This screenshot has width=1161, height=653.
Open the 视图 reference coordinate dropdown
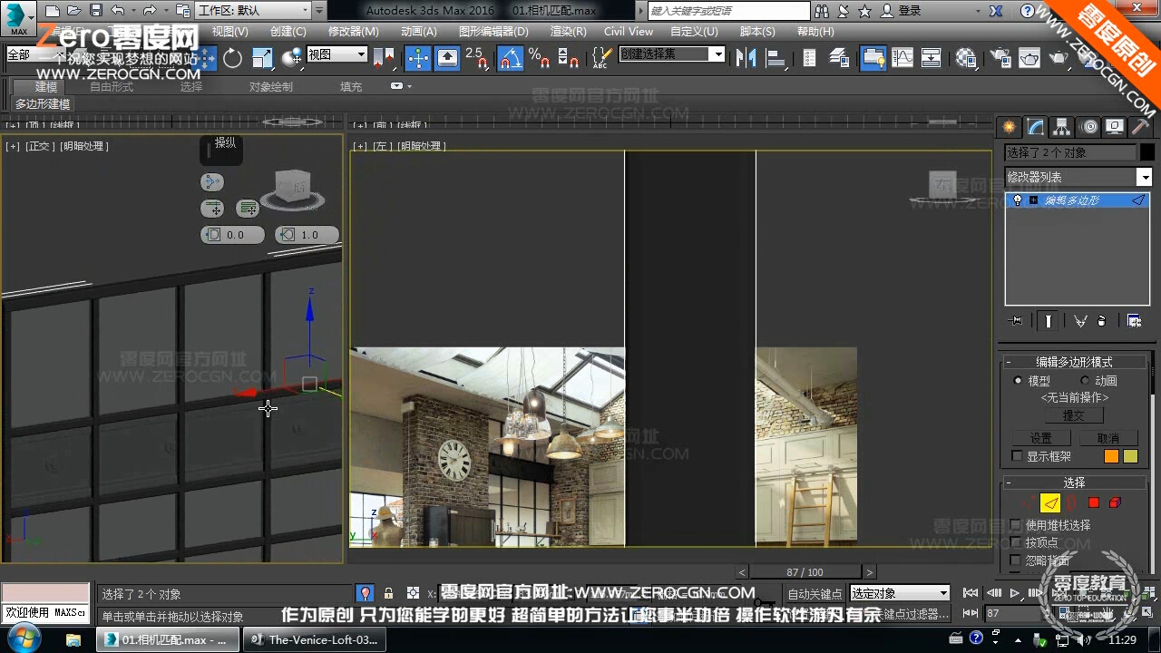coord(337,54)
